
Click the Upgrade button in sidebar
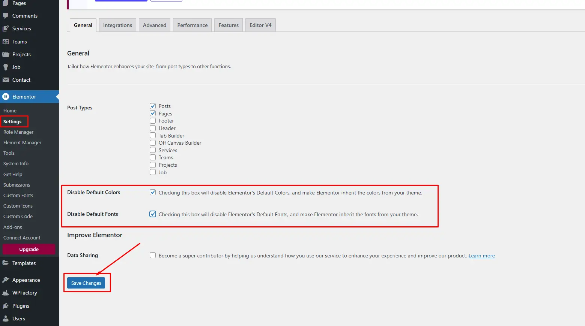[29, 249]
